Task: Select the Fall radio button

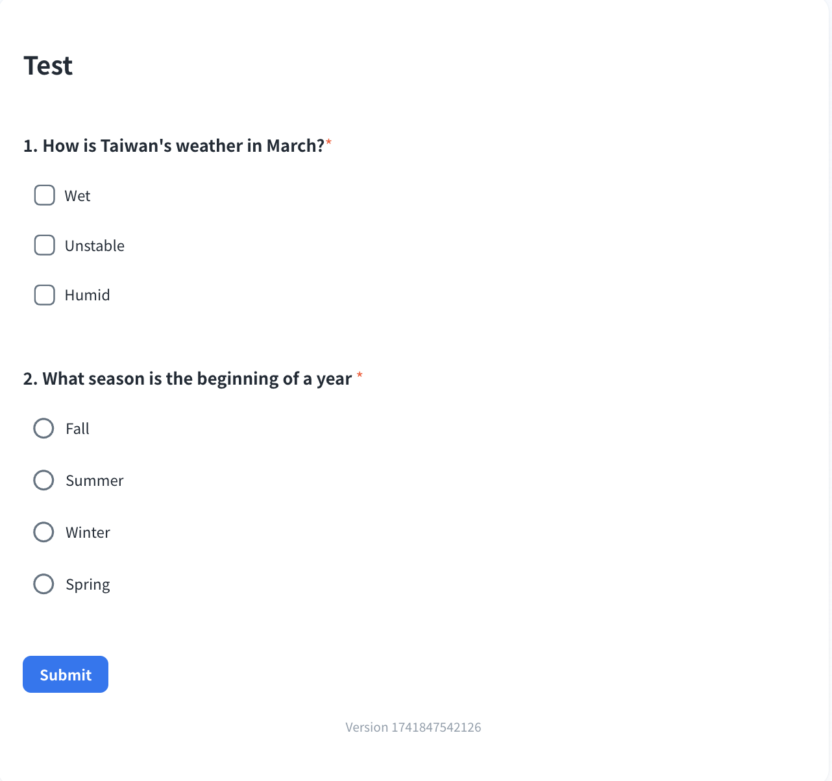Action: (43, 428)
